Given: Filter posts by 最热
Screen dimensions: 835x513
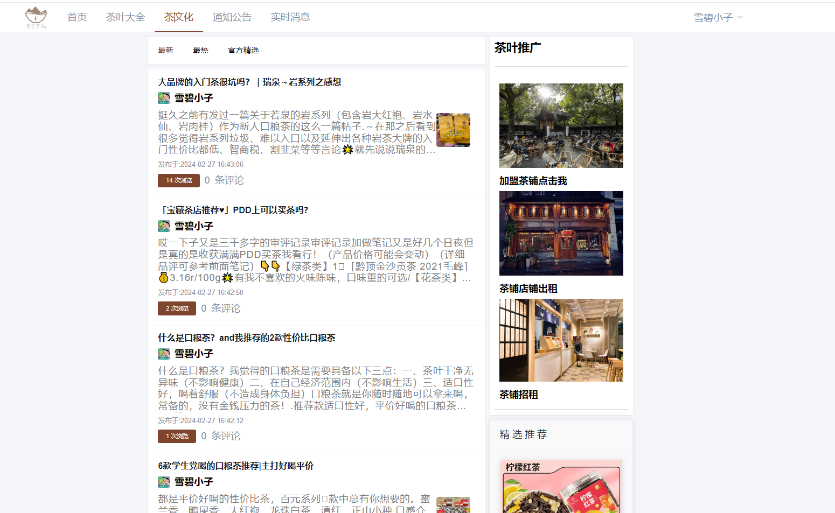Looking at the screenshot, I should pos(200,50).
